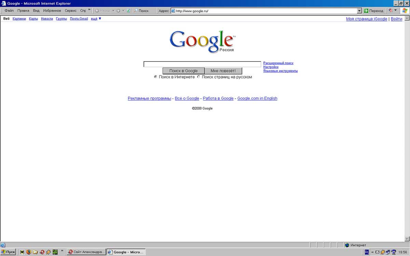
Task: Click the Forward navigation arrow icon
Action: point(118,11)
